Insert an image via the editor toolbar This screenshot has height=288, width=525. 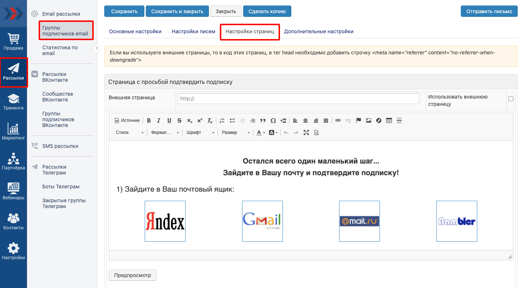[369, 120]
